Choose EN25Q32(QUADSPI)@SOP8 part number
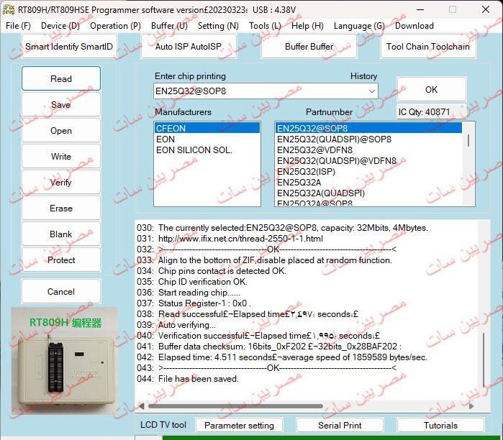 pos(334,139)
